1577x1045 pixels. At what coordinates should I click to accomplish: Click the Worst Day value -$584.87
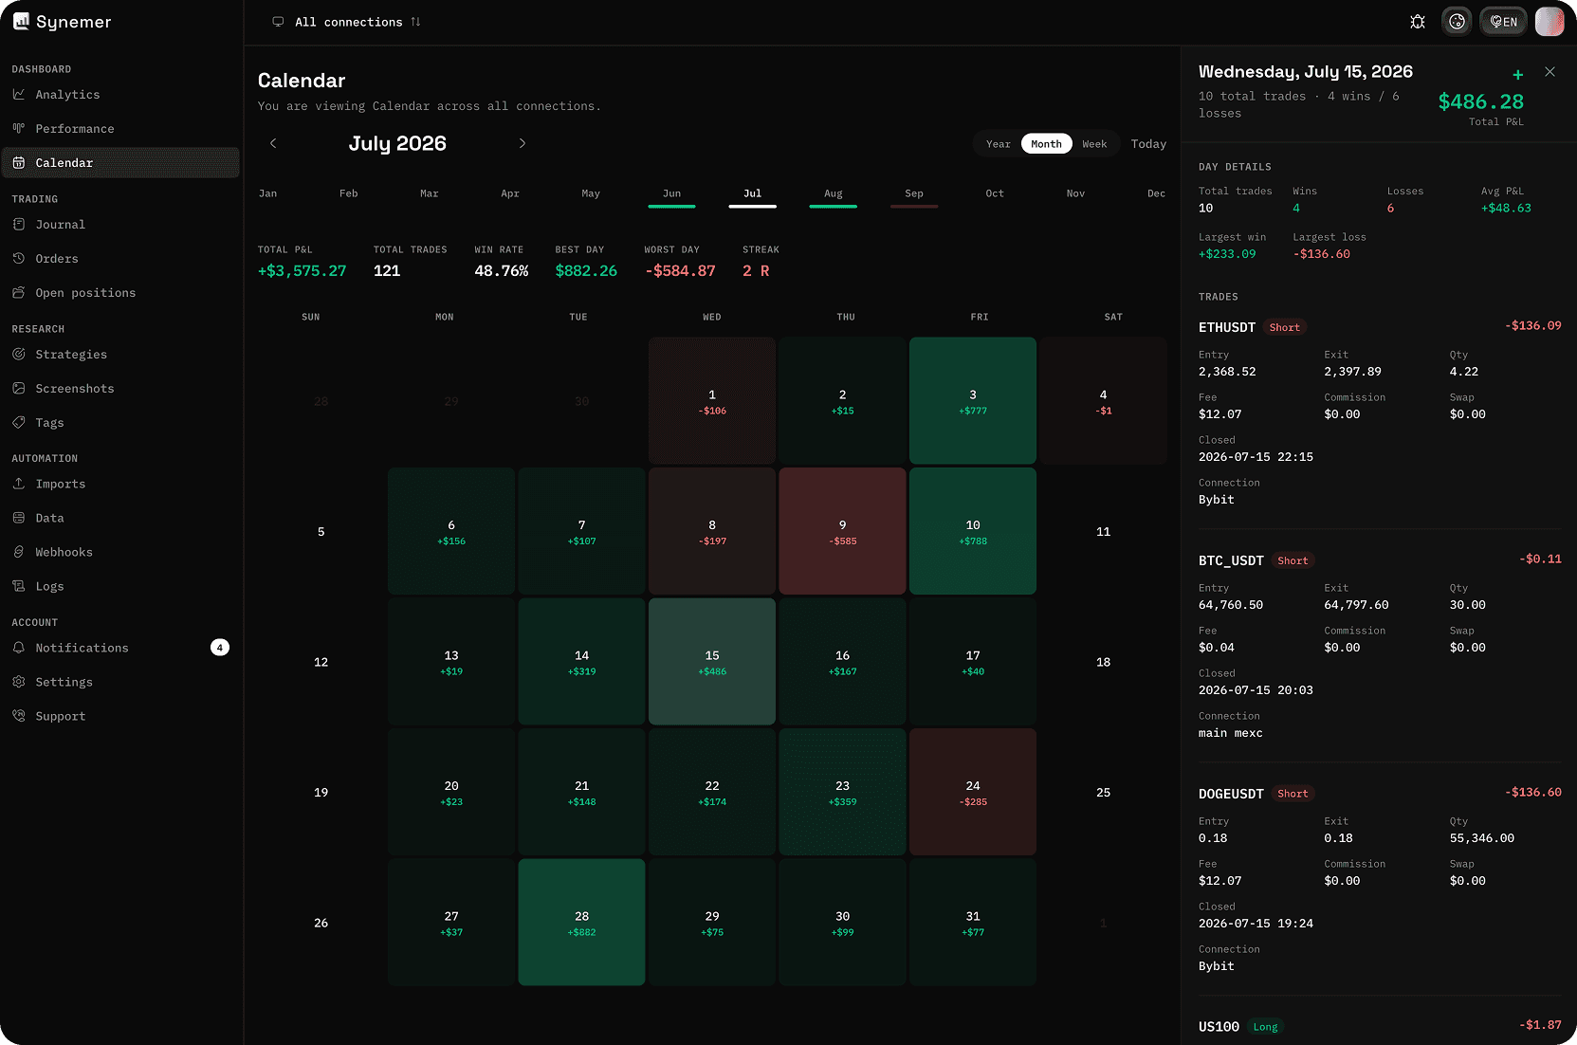680,271
